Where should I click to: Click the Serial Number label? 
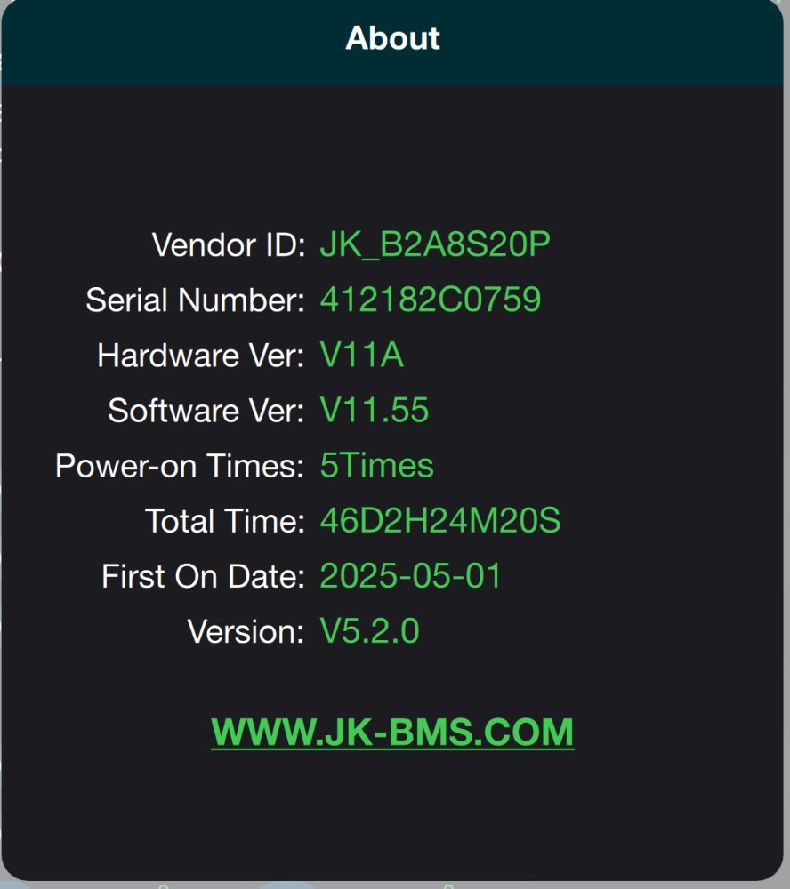[195, 300]
